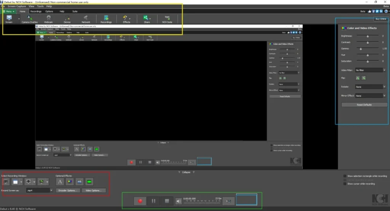The width and height of the screenshot is (390, 211).
Task: Collapse the bottom options panel
Action: [x=186, y=172]
